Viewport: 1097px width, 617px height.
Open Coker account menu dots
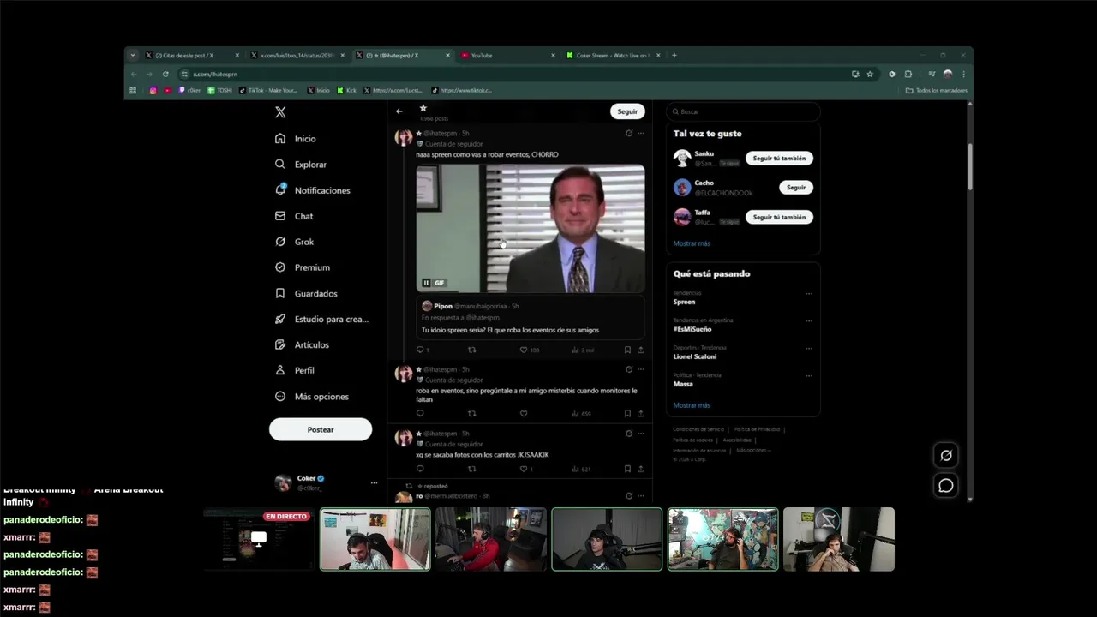point(374,482)
